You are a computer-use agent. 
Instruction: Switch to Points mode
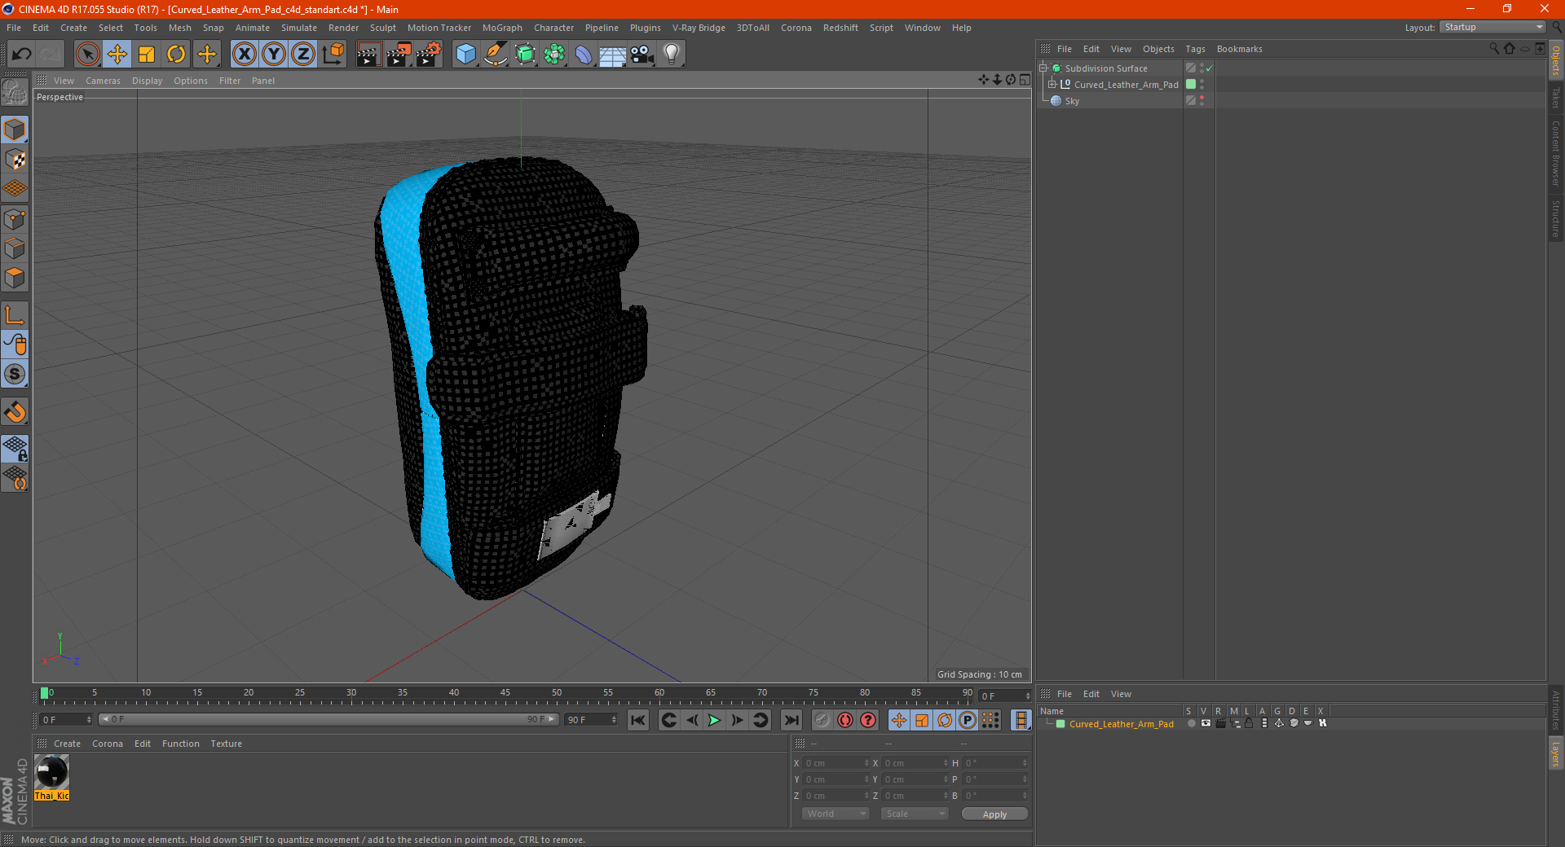15,219
